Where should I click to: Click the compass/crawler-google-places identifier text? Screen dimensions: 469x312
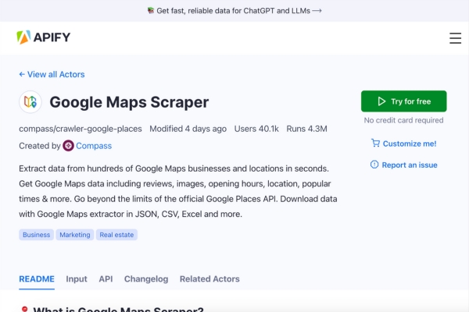(x=81, y=129)
